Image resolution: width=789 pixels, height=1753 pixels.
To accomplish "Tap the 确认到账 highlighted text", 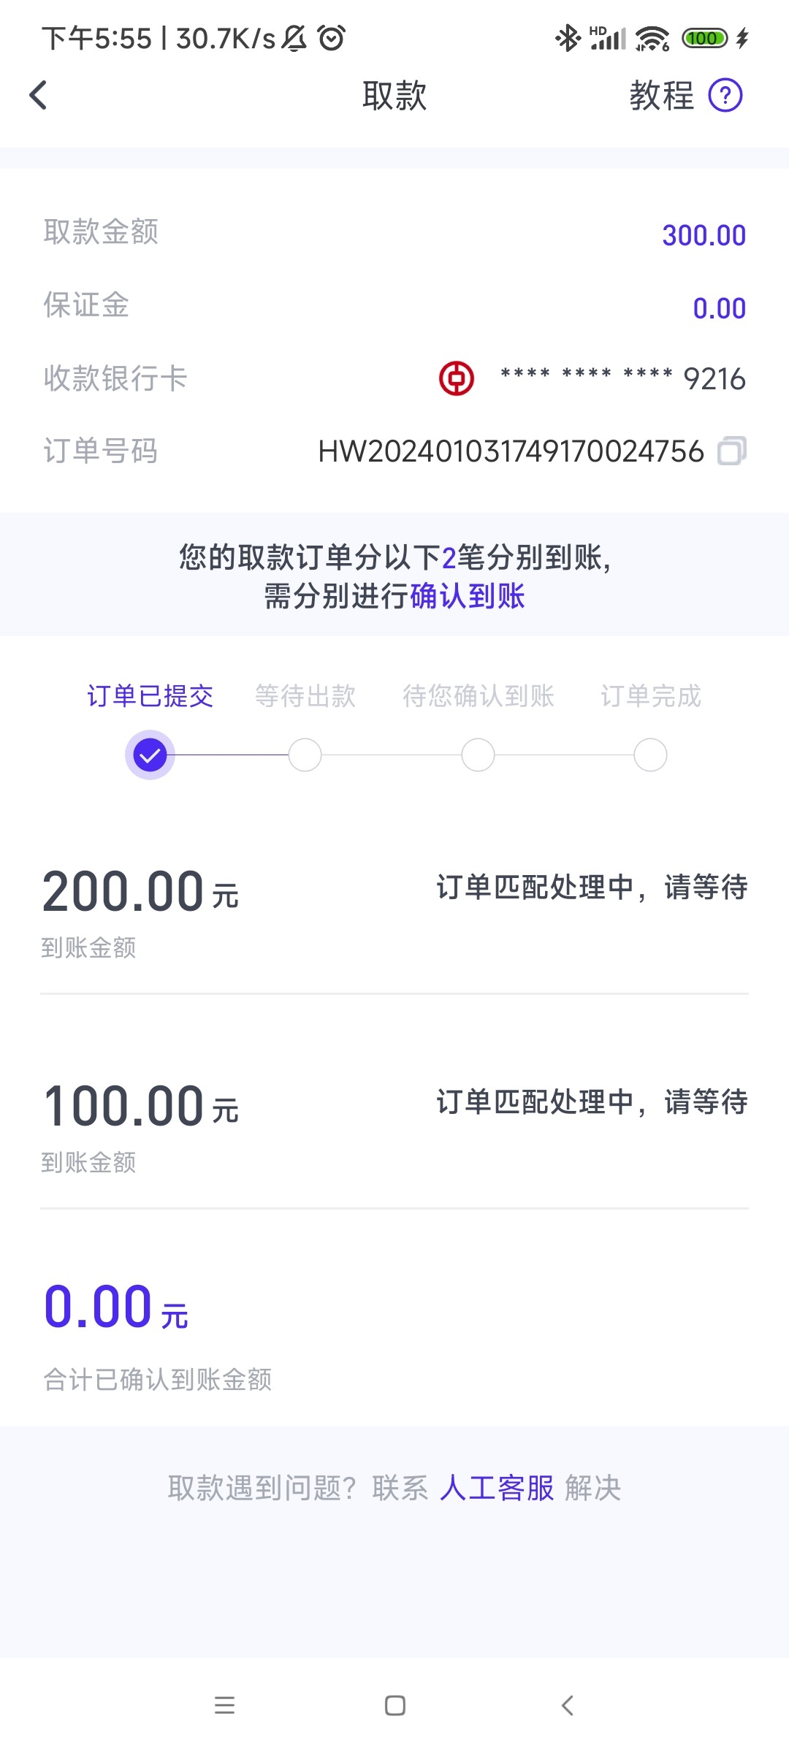I will (468, 596).
